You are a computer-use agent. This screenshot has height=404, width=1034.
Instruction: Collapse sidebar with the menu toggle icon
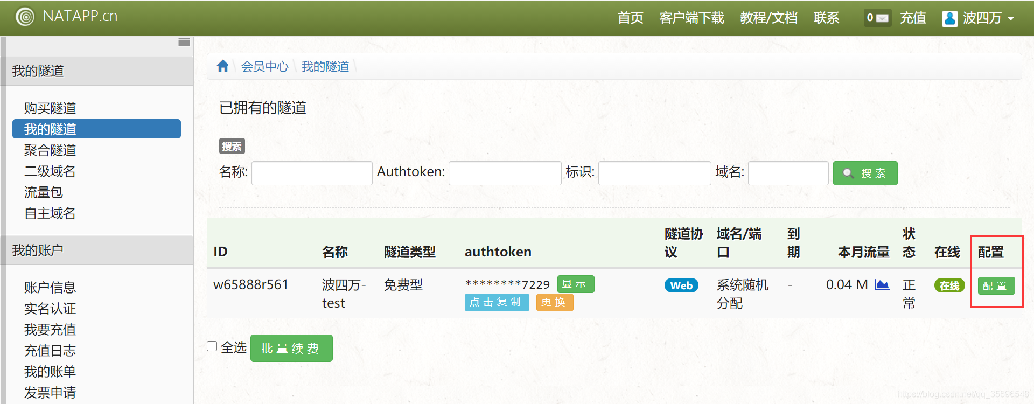point(184,42)
